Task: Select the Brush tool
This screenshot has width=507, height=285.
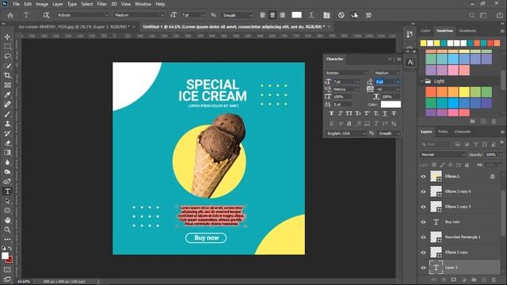Action: tap(7, 114)
